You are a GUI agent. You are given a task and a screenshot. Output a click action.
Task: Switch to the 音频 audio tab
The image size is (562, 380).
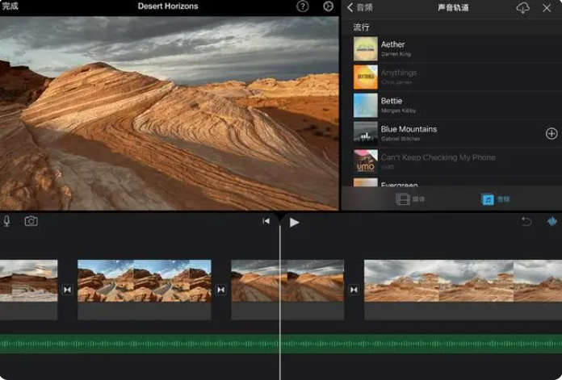coord(496,199)
